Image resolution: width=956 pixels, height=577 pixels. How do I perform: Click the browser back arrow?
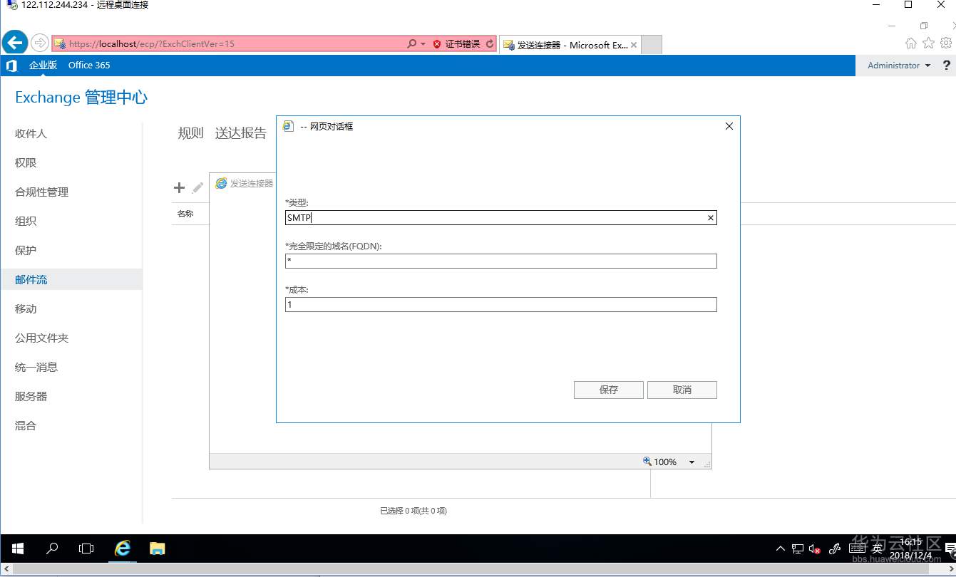click(14, 42)
